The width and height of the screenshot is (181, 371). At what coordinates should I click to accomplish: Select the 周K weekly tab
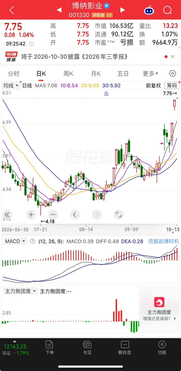[x=69, y=74]
